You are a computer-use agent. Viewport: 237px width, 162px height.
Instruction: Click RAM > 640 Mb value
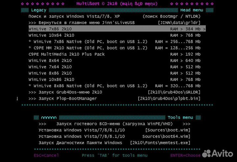pyautogui.click(x=185, y=61)
